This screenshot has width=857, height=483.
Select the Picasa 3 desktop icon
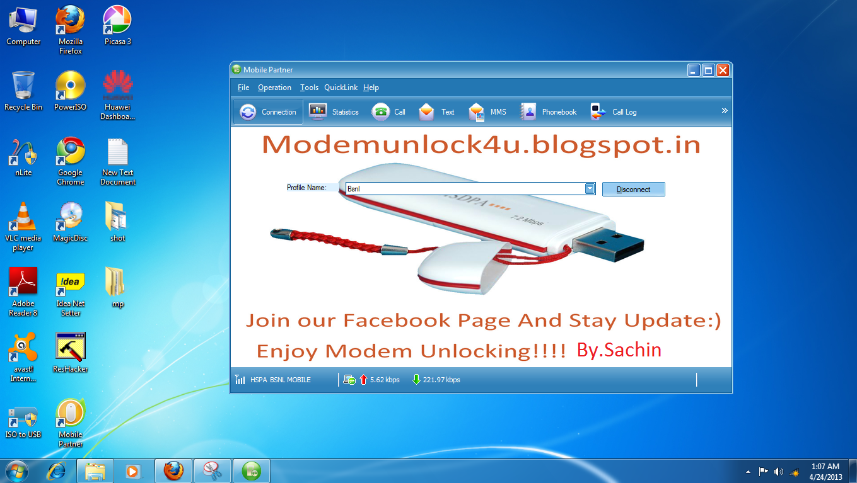pyautogui.click(x=117, y=26)
